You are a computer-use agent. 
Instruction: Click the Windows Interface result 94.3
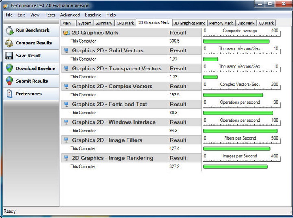(x=173, y=131)
